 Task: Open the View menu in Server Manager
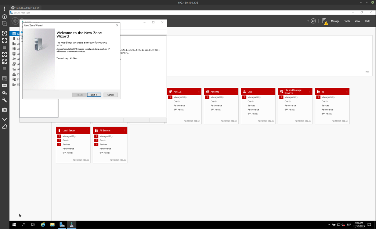coord(357,21)
